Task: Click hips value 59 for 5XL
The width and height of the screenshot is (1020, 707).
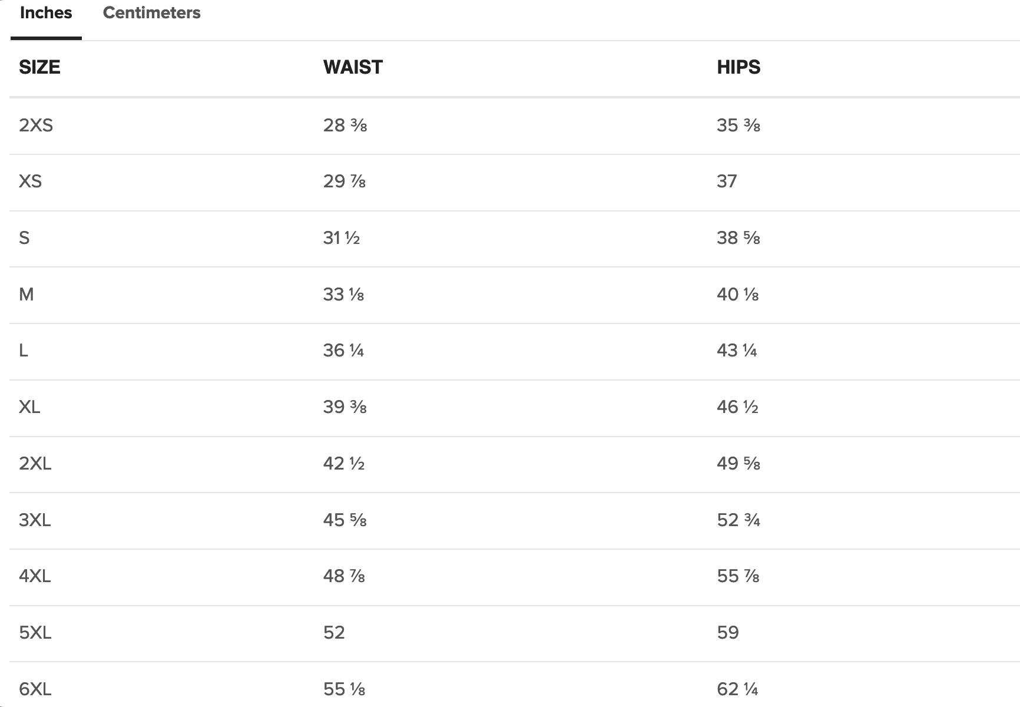Action: point(728,633)
